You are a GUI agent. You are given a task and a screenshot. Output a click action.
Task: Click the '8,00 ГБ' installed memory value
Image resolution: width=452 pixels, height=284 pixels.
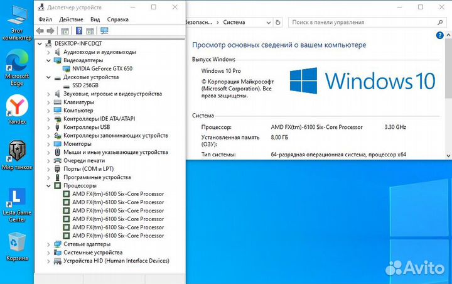coord(279,138)
